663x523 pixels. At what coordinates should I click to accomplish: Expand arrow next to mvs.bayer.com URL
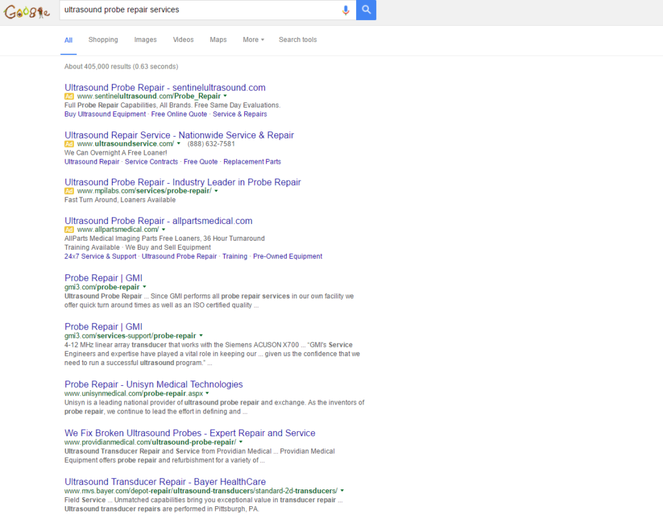[342, 491]
